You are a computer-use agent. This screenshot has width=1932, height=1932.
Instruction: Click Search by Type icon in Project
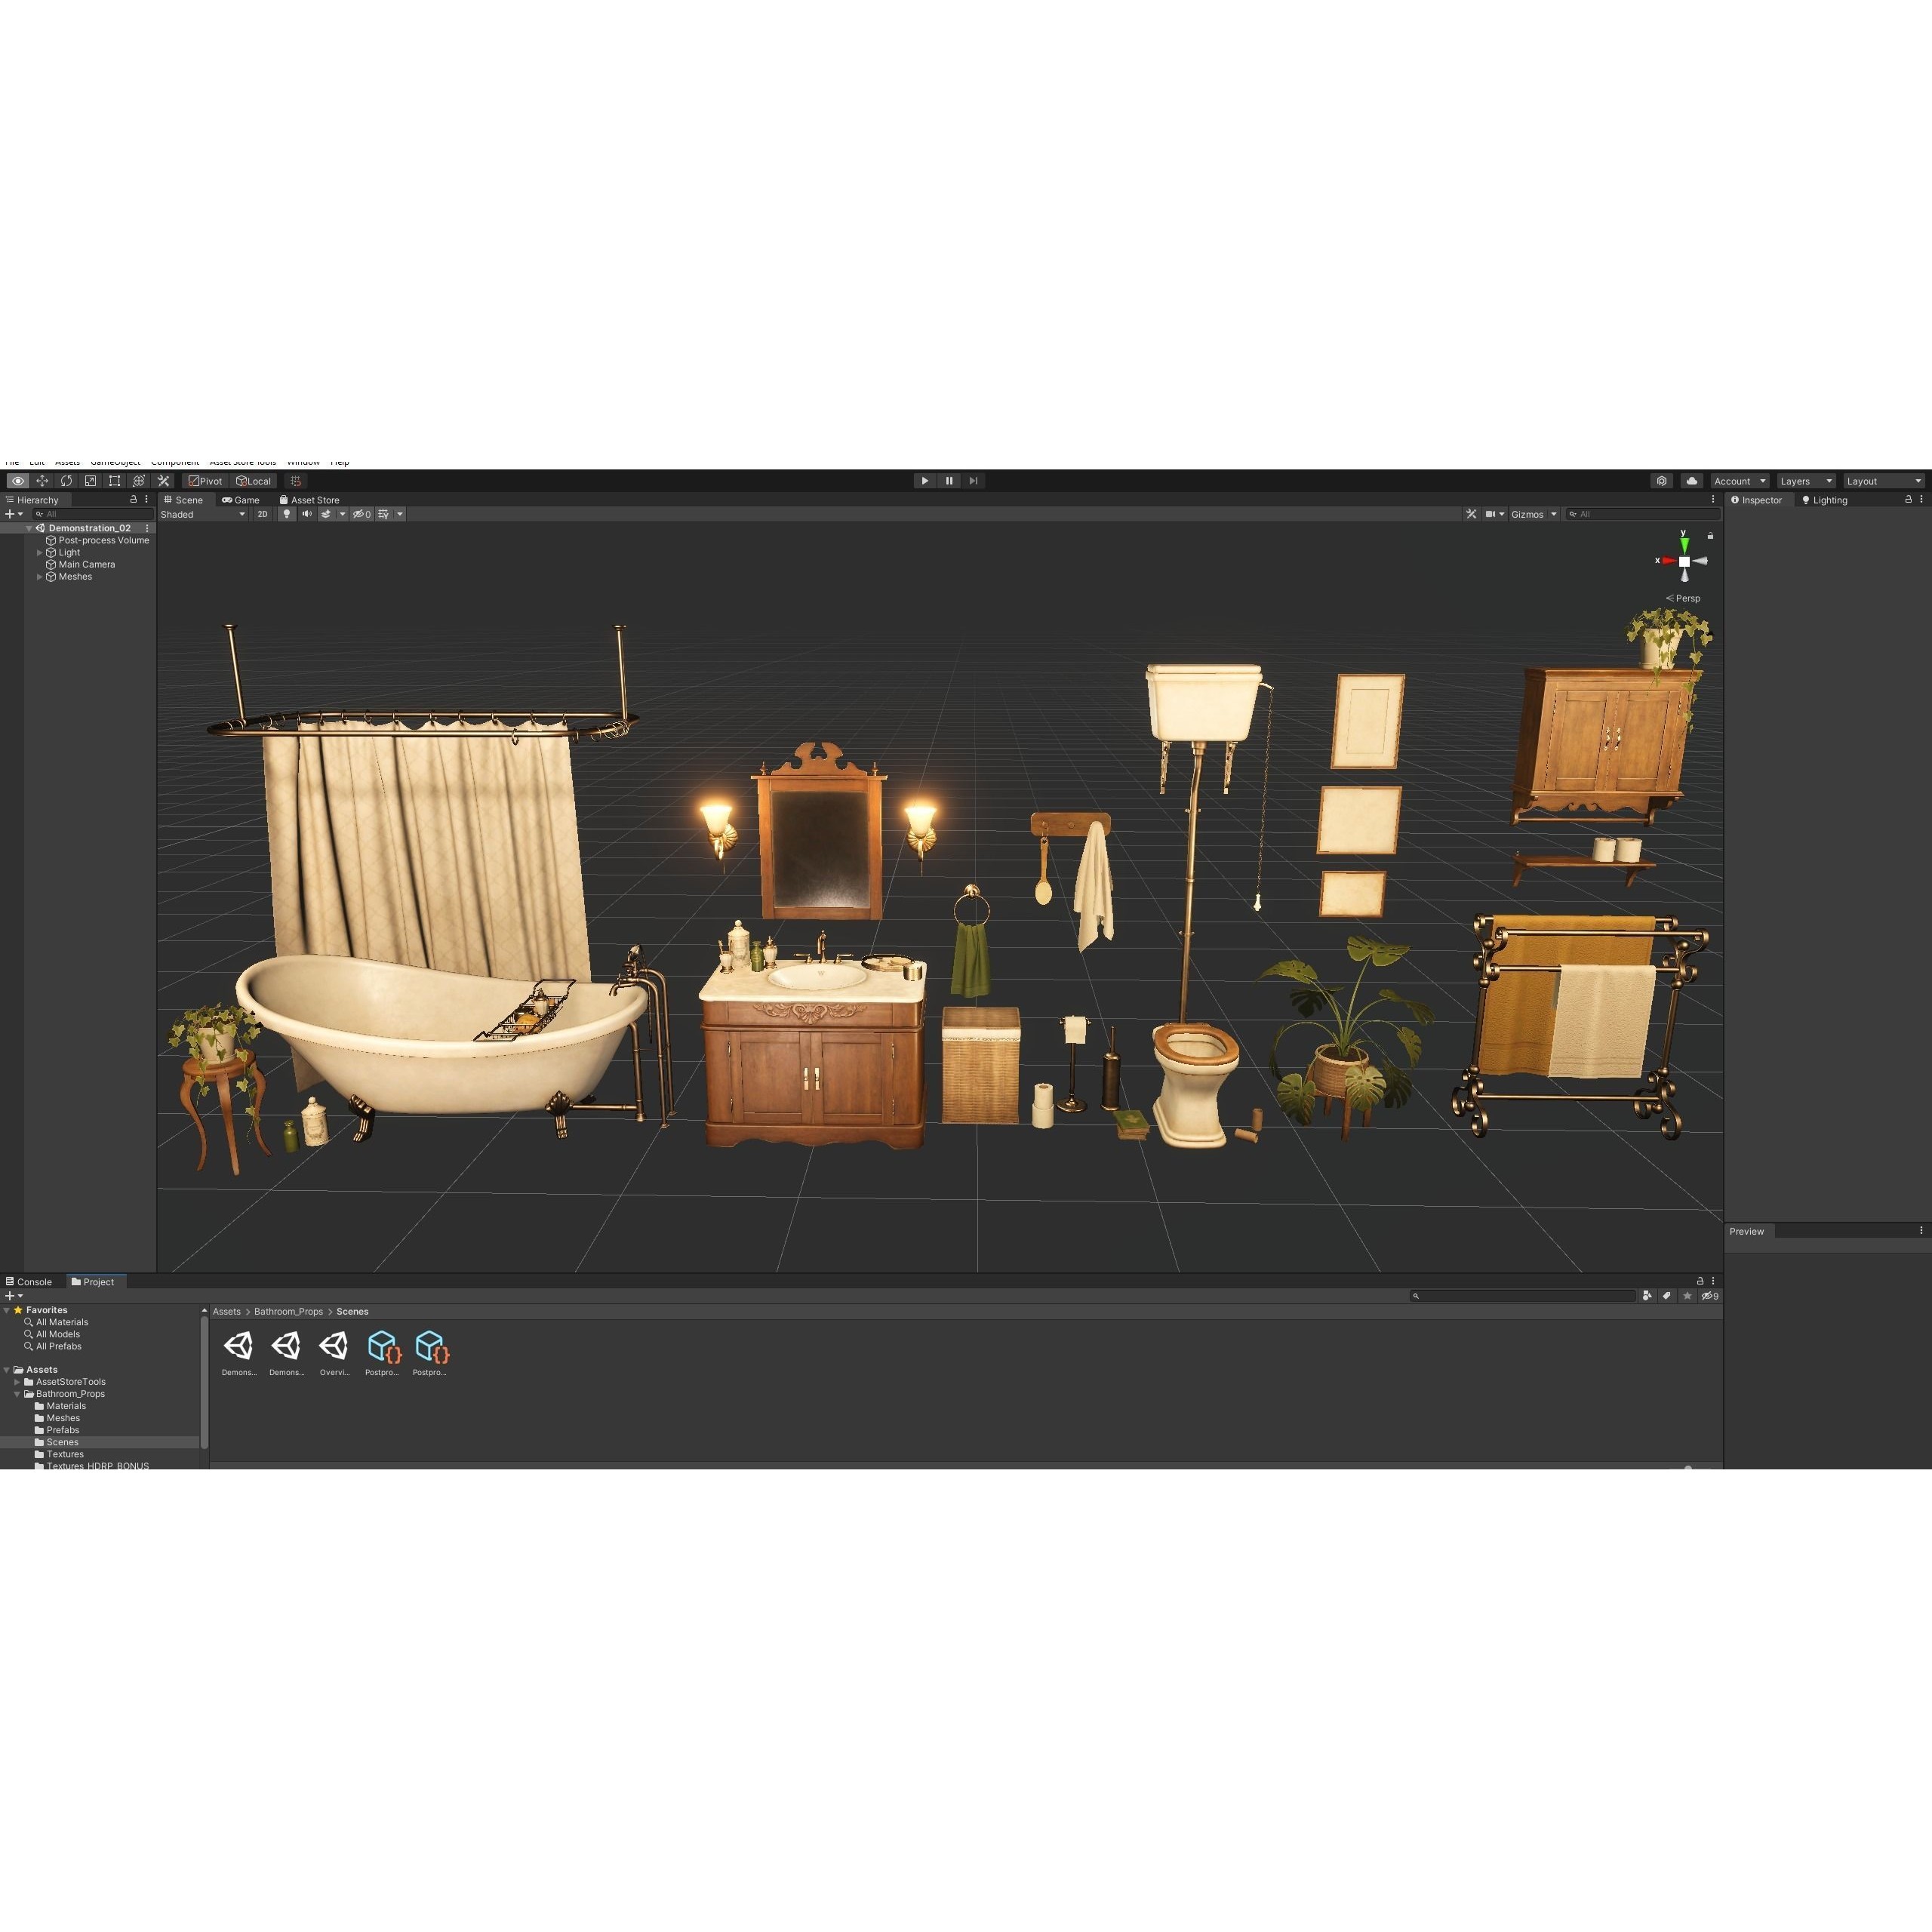pos(1647,1296)
